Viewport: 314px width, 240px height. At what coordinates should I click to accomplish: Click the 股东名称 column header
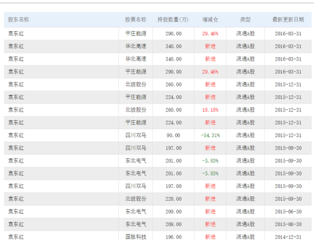[18, 19]
